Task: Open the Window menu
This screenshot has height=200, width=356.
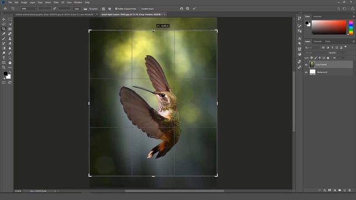Action: click(78, 2)
